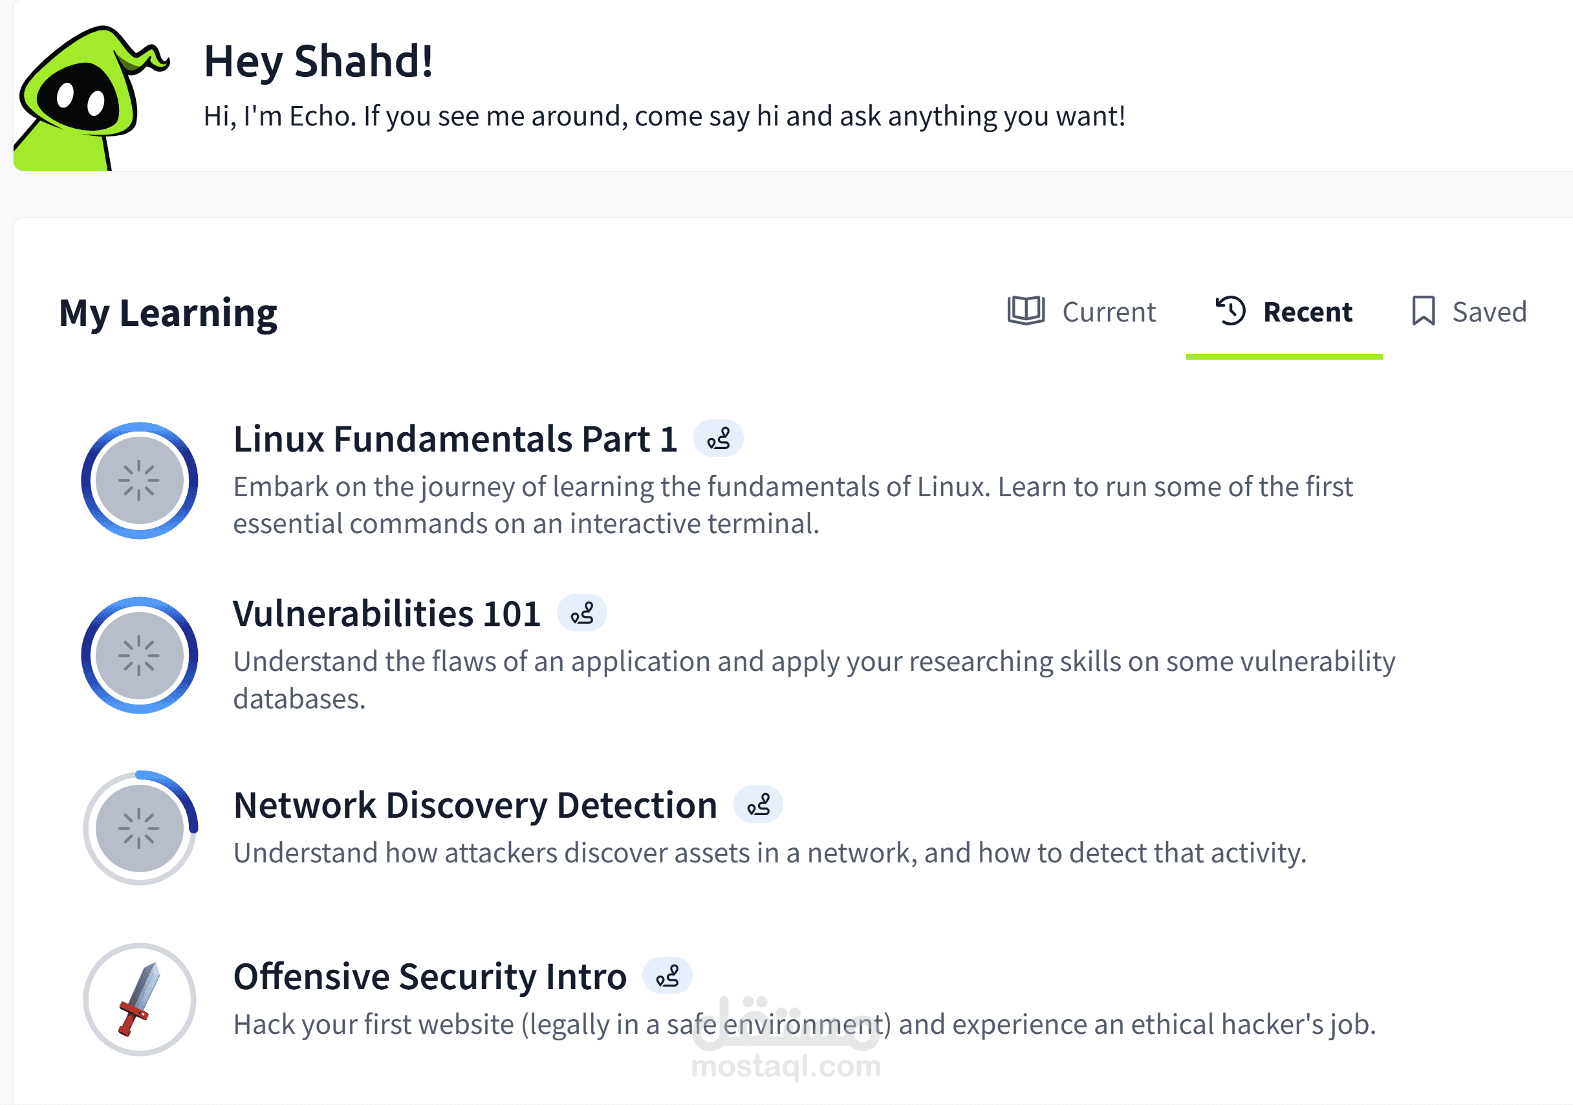
Task: Click walkthrough badge next to Linux Fundamentals Part 1
Action: coord(718,439)
